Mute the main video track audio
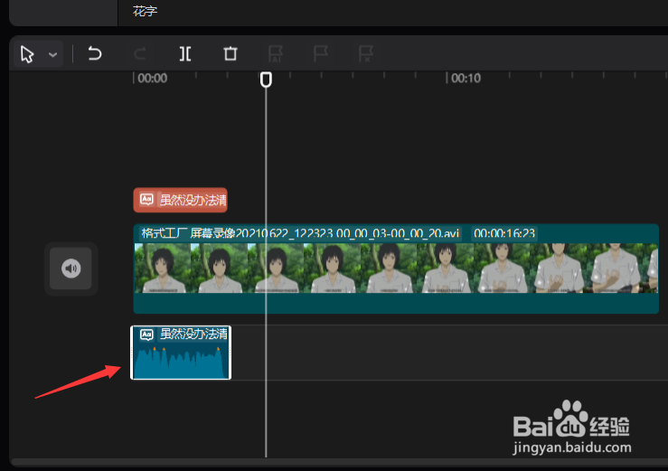The height and width of the screenshot is (471, 668). [x=71, y=268]
